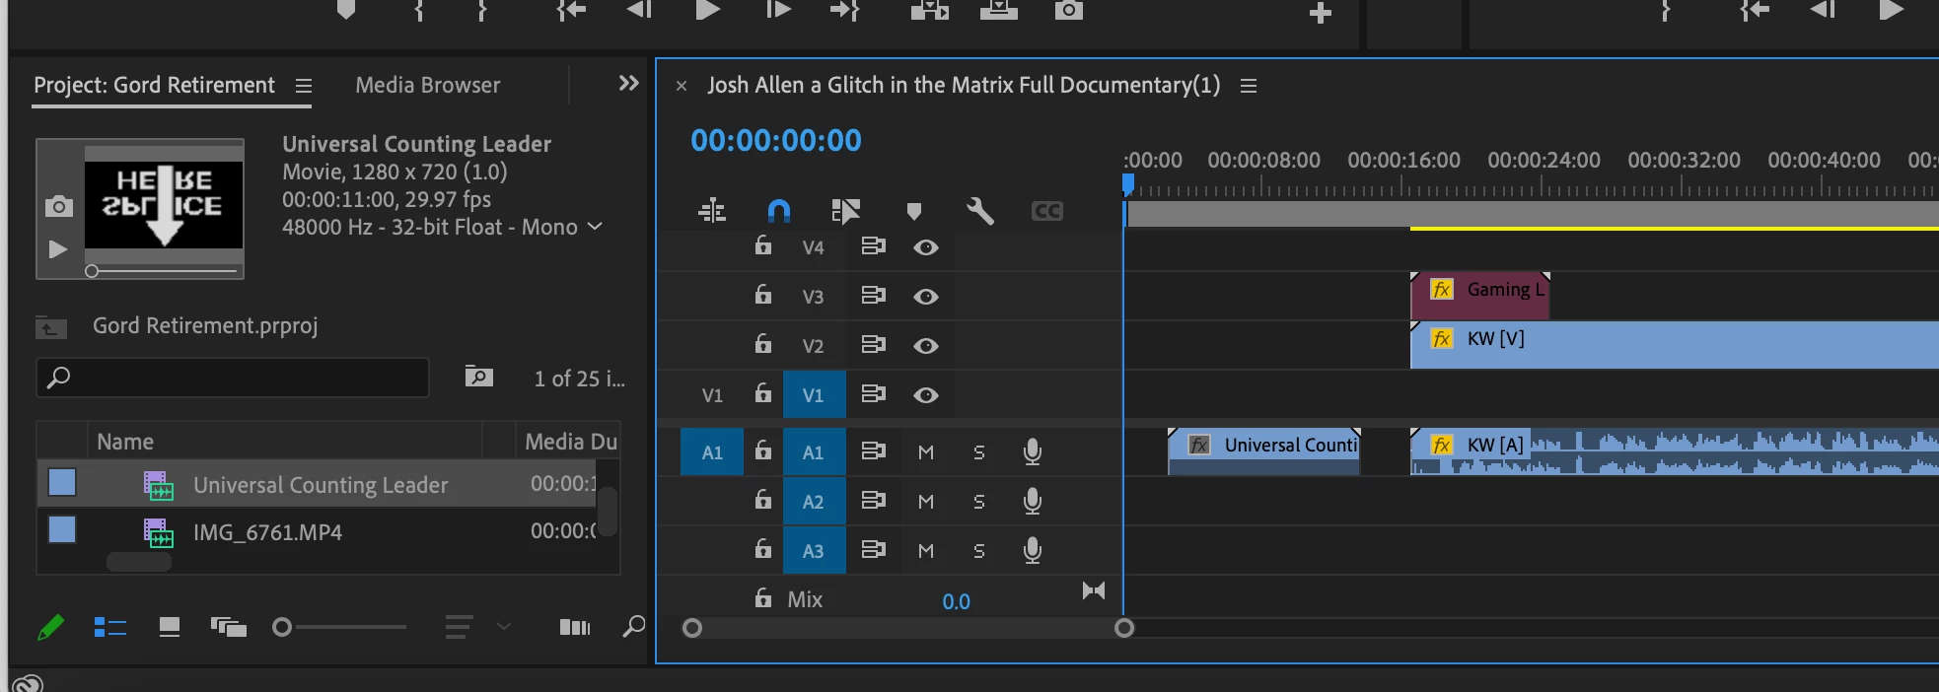1939x692 pixels.
Task: Solo audio track A2
Action: point(978,502)
